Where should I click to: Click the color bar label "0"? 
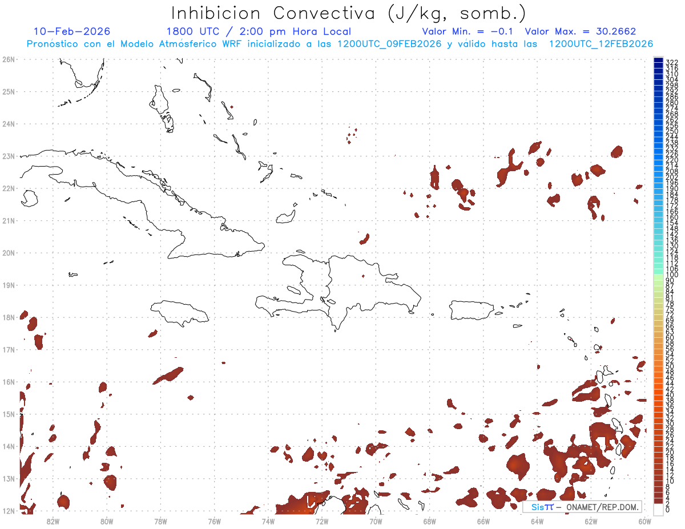[x=668, y=510]
